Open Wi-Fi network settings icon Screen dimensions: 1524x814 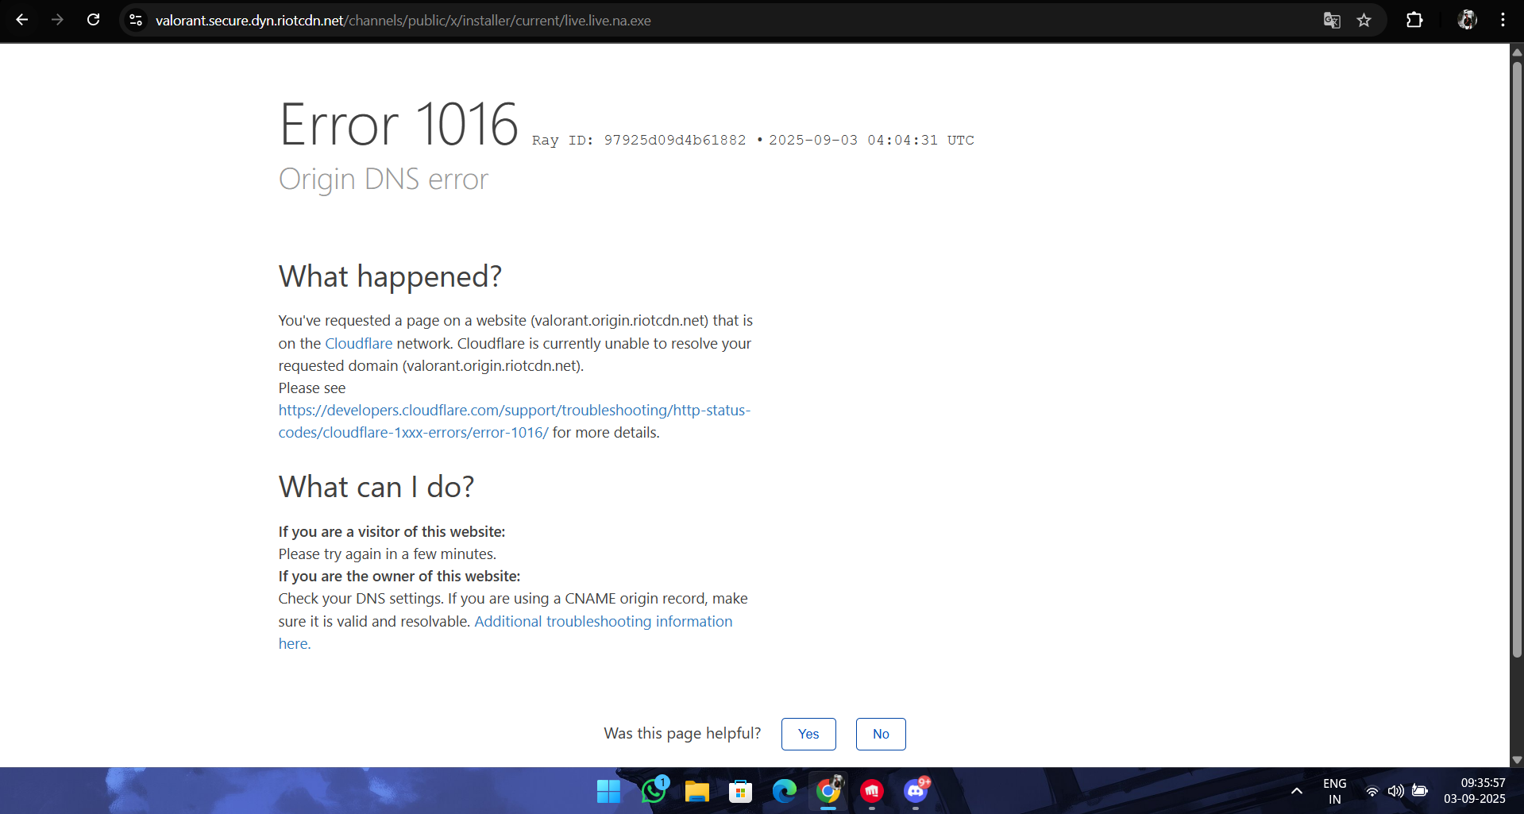click(1372, 791)
